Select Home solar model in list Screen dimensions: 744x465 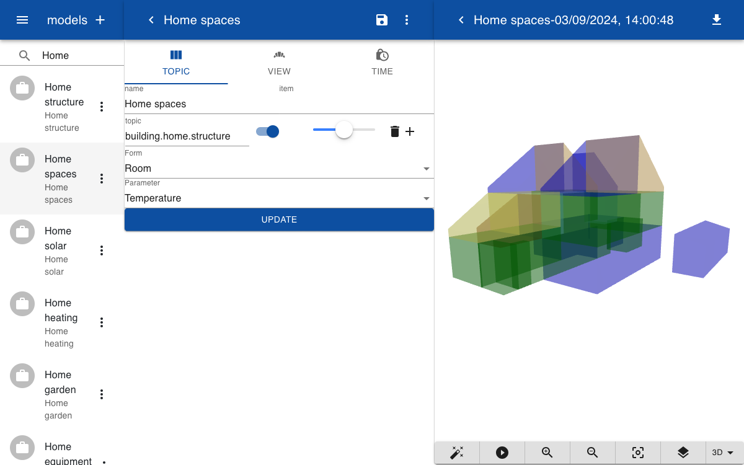(x=62, y=250)
